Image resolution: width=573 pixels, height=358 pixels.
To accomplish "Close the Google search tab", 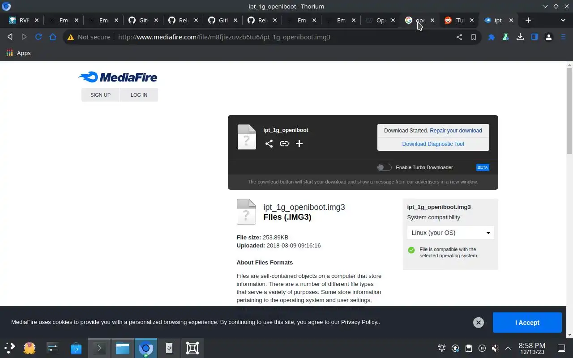I will click(x=432, y=20).
